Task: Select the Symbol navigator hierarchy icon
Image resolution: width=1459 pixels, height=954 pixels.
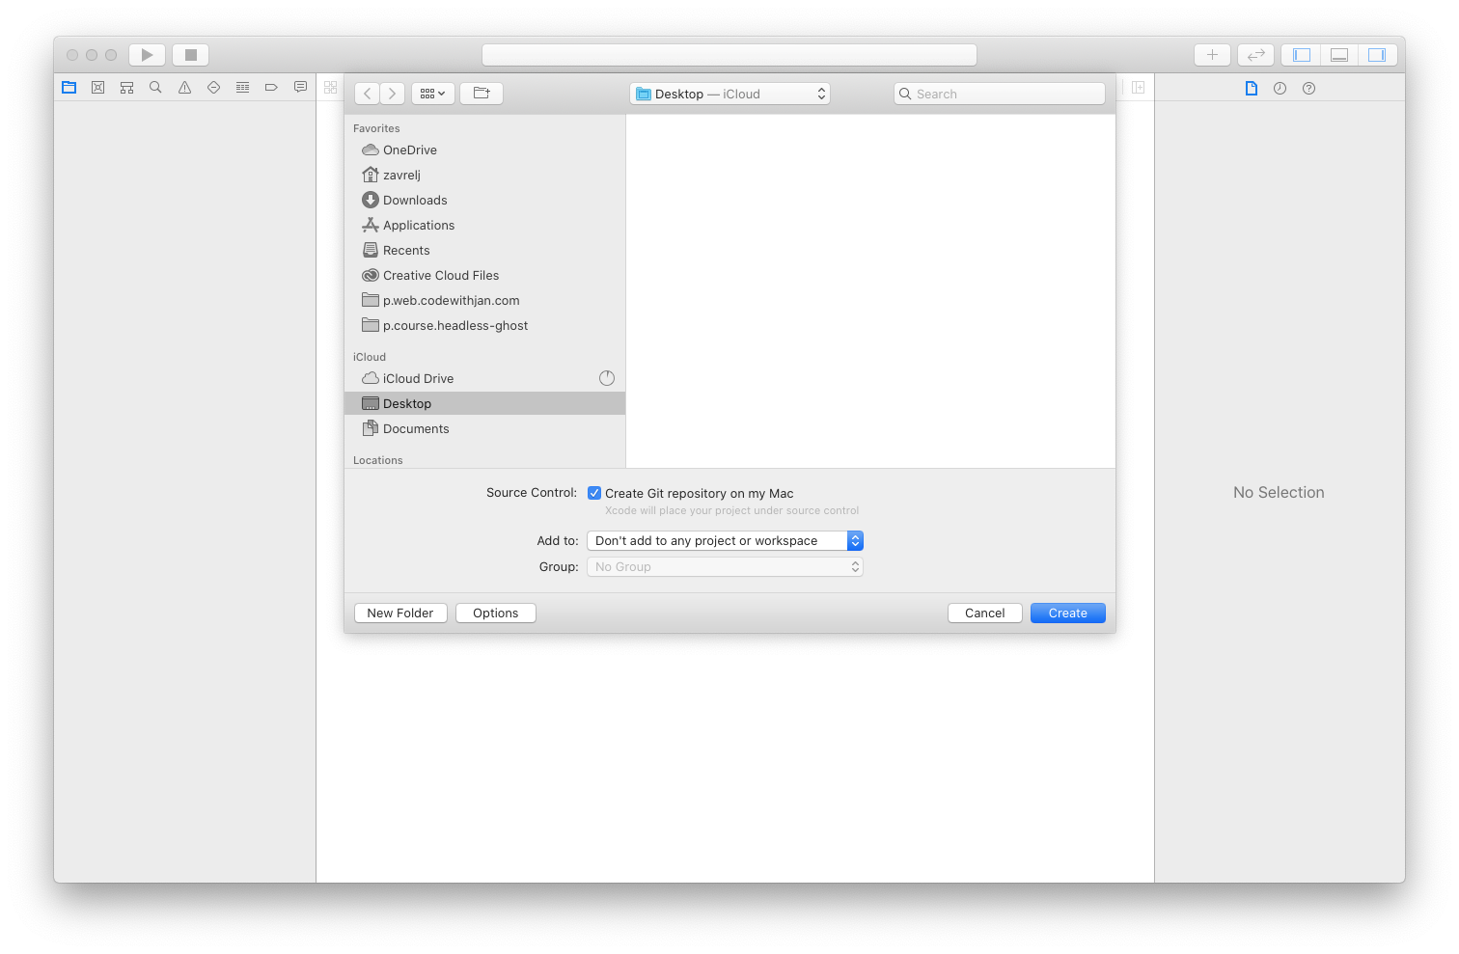Action: click(x=126, y=87)
